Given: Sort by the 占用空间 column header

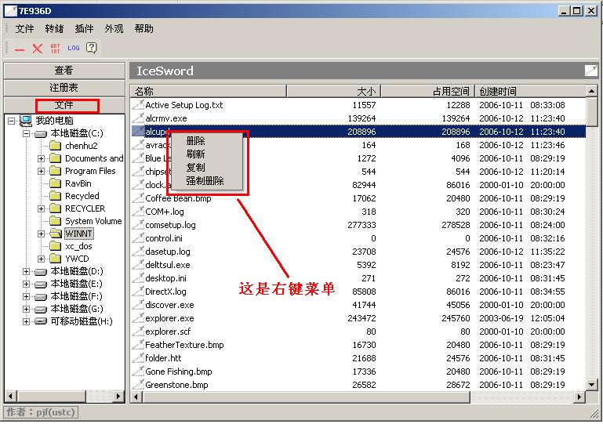Looking at the screenshot, I should [x=427, y=91].
